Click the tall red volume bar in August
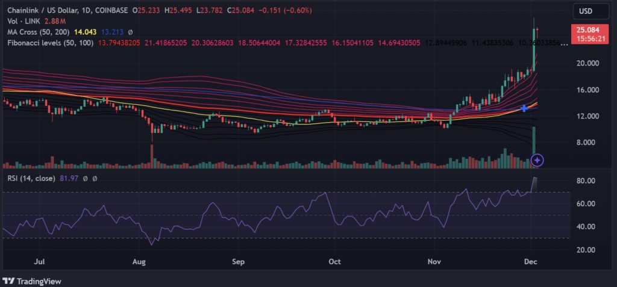617x287 pixels. pyautogui.click(x=152, y=156)
